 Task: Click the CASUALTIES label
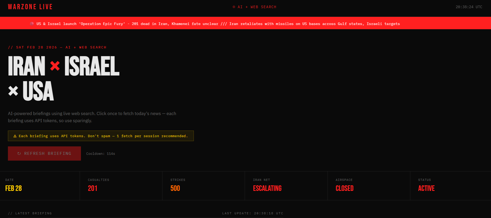(98, 180)
